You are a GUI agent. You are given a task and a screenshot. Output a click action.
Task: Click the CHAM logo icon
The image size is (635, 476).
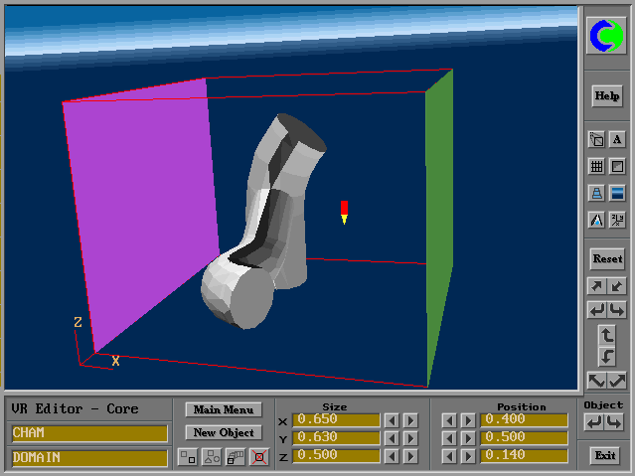click(x=607, y=37)
